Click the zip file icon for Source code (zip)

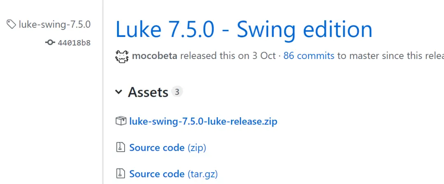[x=120, y=147]
